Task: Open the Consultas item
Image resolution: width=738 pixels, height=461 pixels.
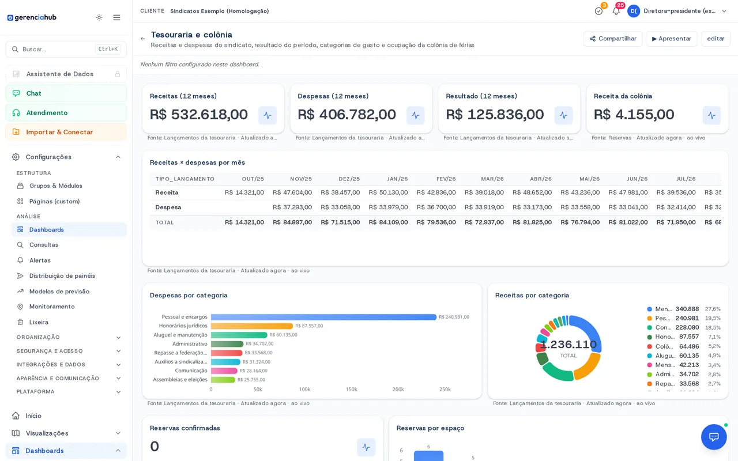Action: (69, 245)
